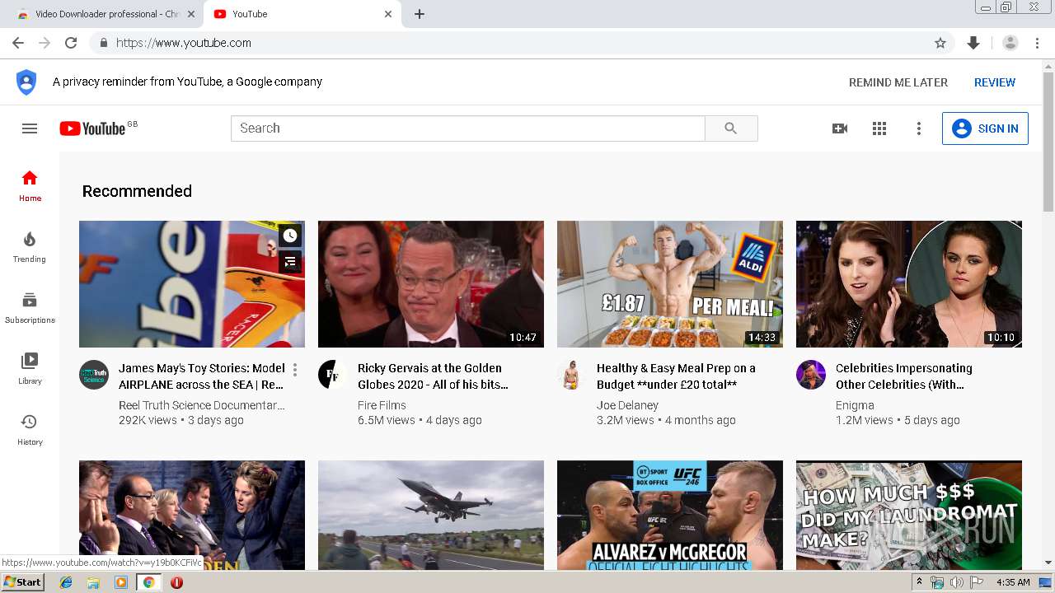Open Reel Truth Science Documentaries channel link
Viewport: 1055px width, 593px height.
click(x=202, y=405)
